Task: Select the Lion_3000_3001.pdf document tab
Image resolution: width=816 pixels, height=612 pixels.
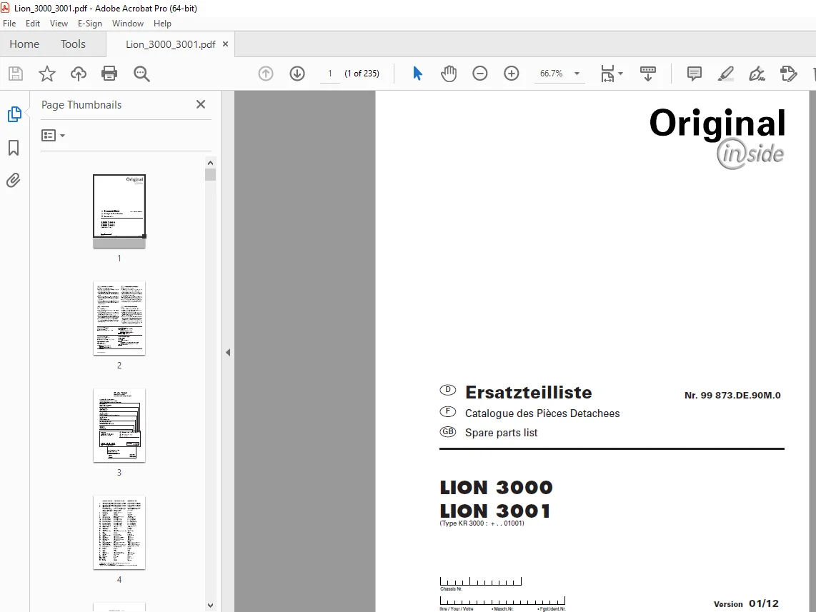Action: click(x=171, y=44)
